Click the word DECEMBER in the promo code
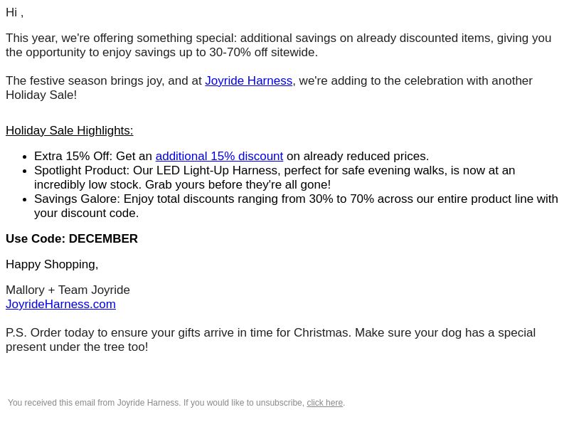 tap(103, 239)
